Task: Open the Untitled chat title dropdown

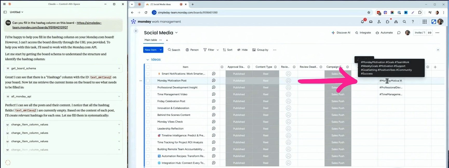Action: pyautogui.click(x=17, y=12)
